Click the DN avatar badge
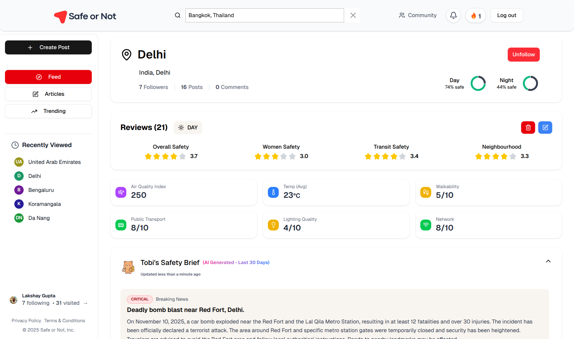The image size is (574, 339). point(19,218)
